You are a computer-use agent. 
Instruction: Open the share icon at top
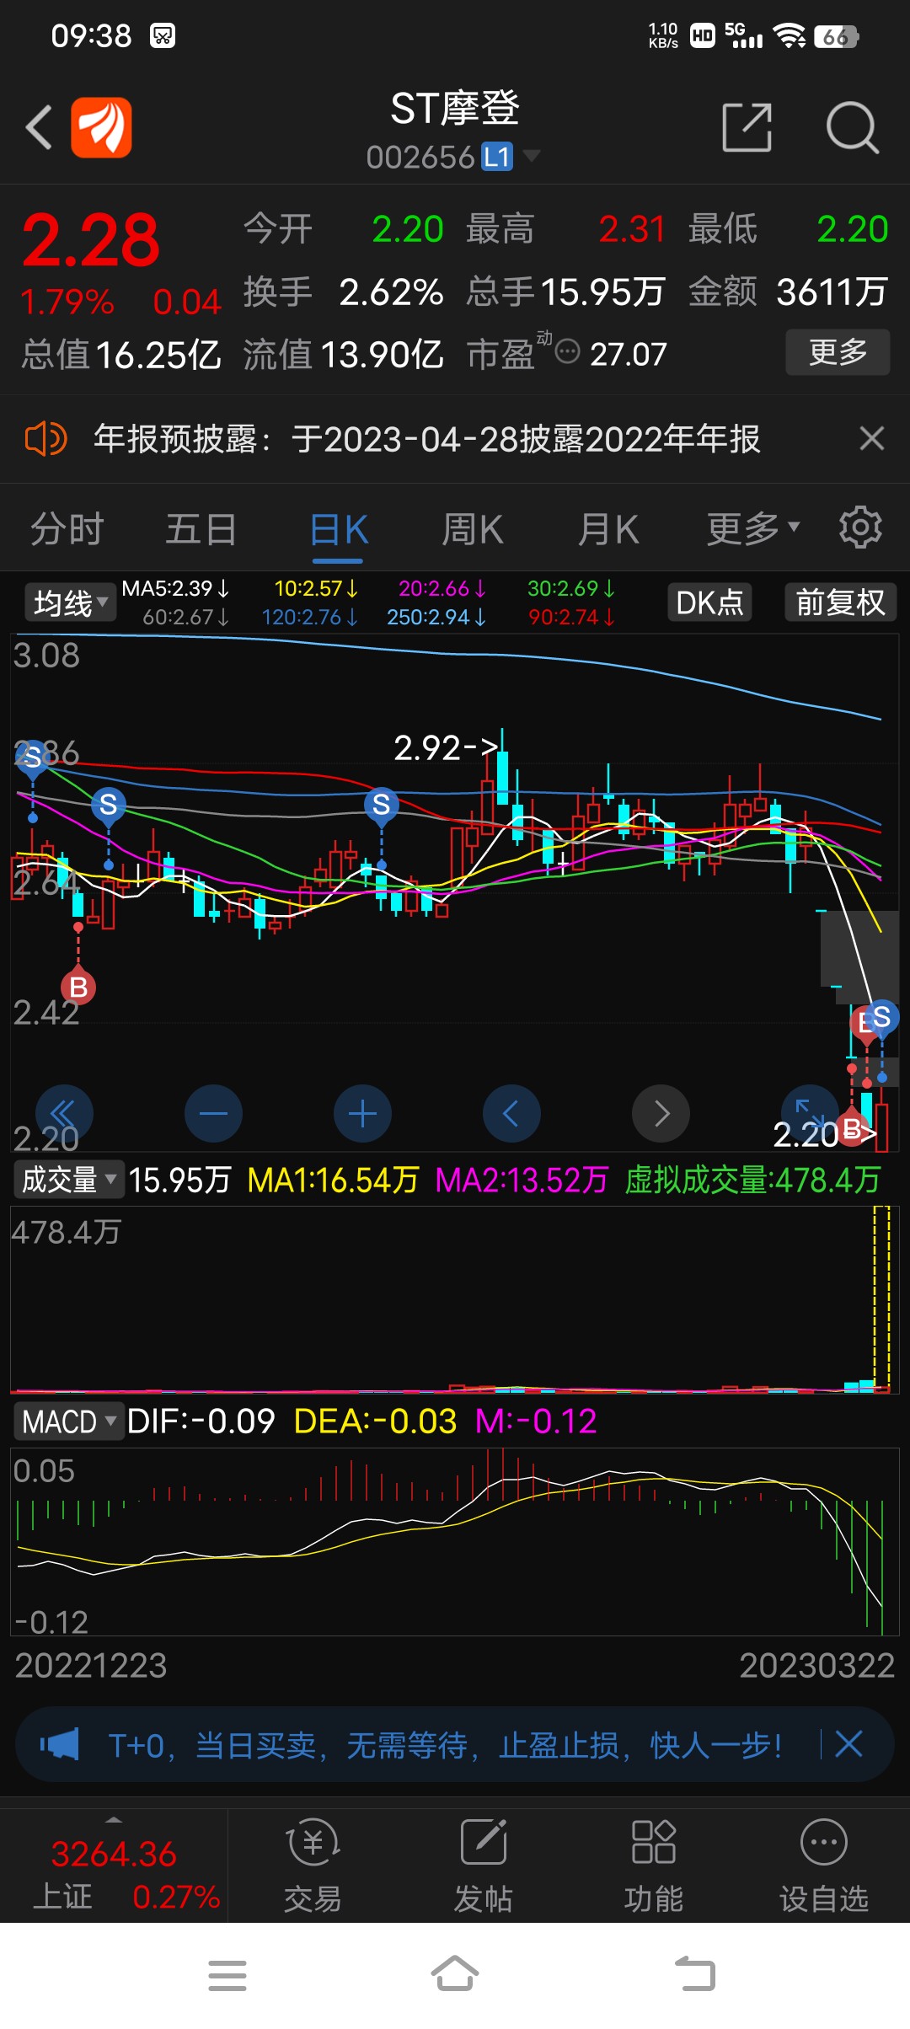click(x=747, y=128)
